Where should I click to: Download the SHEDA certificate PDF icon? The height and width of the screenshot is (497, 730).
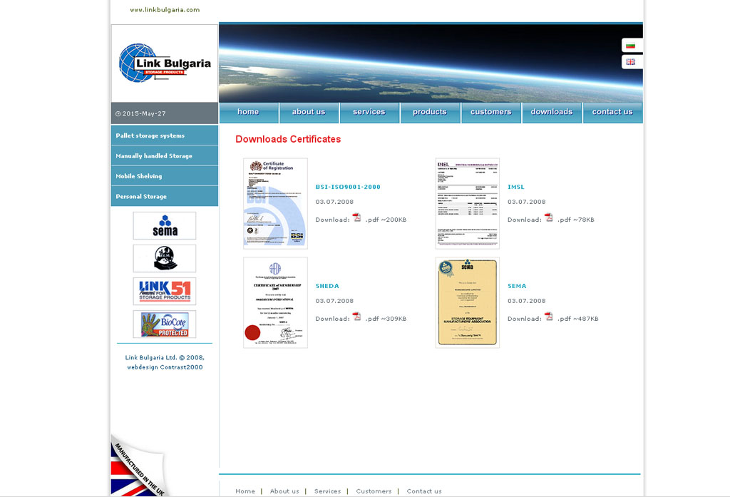(357, 317)
